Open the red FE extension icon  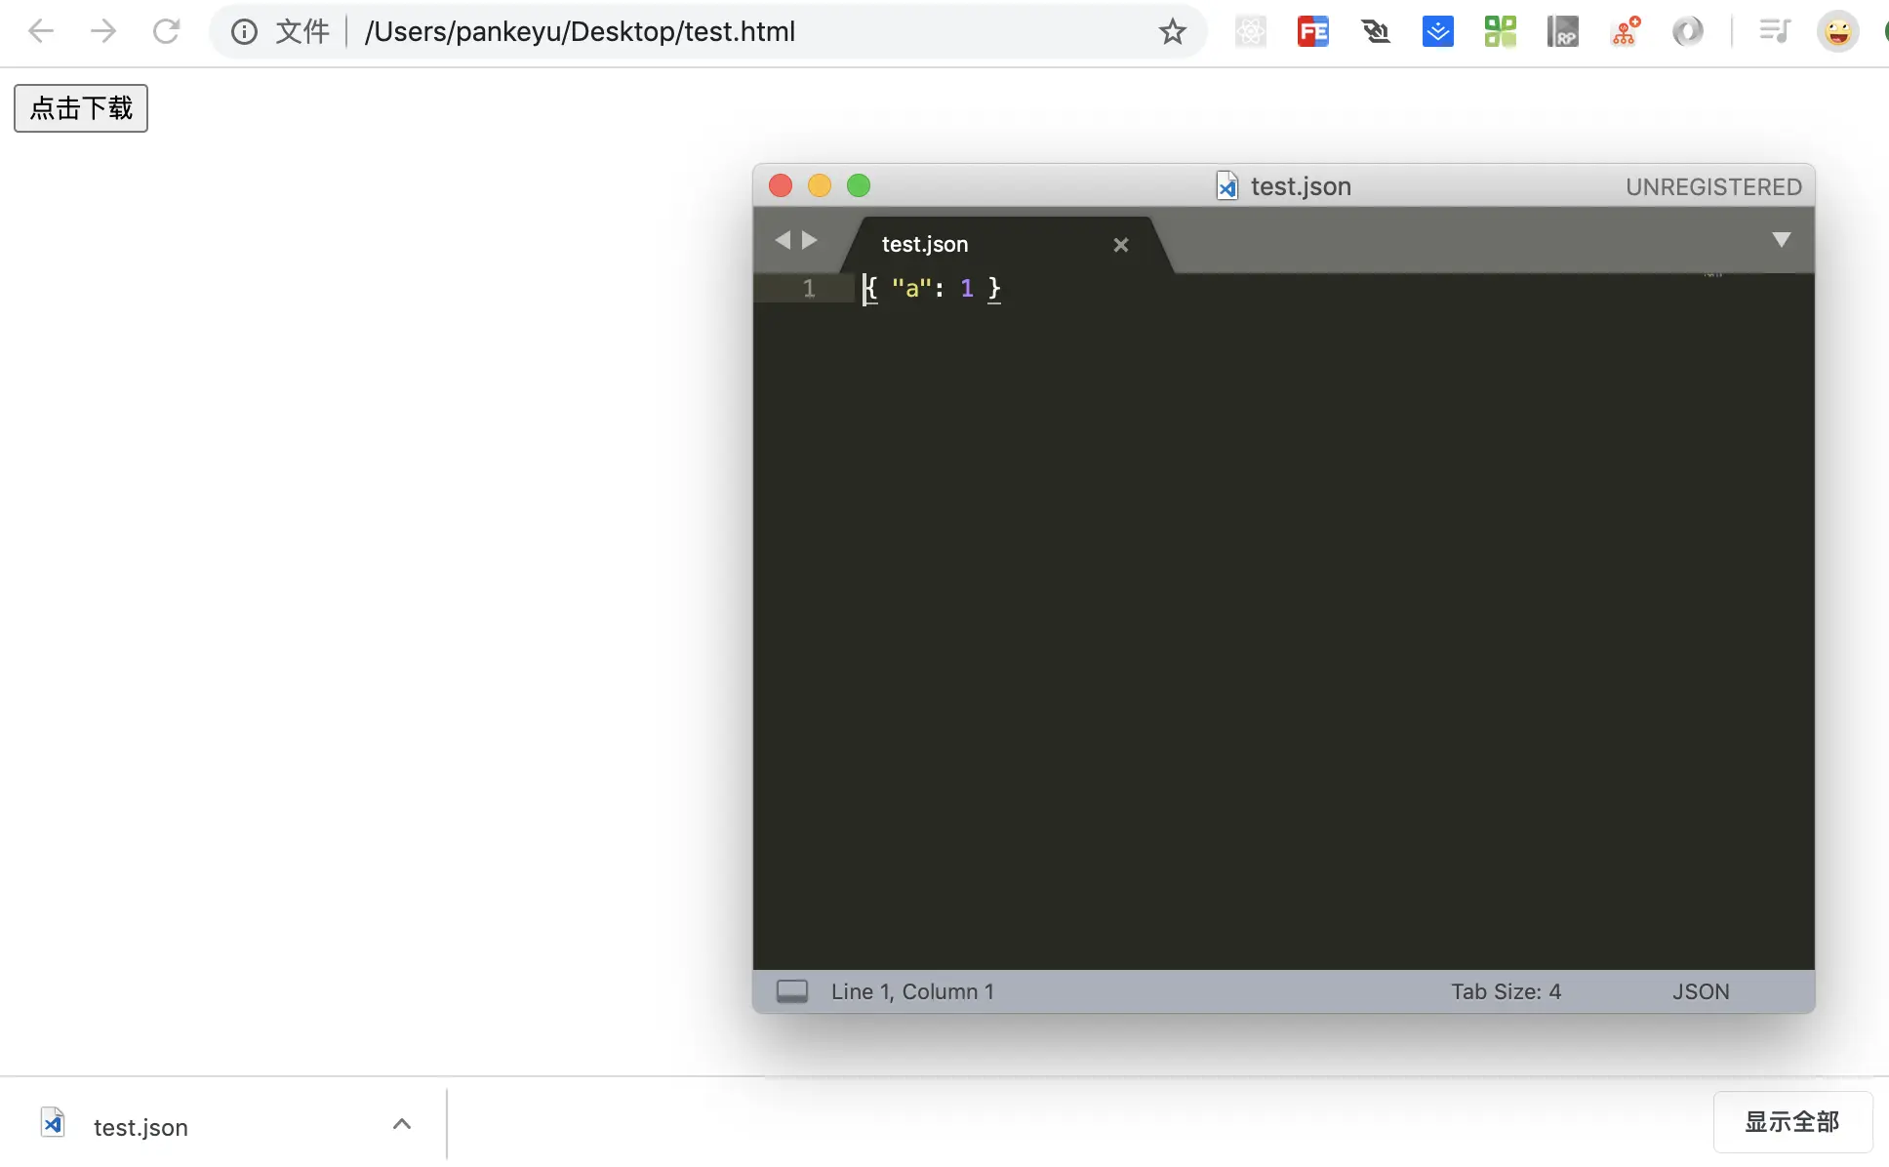(1312, 32)
